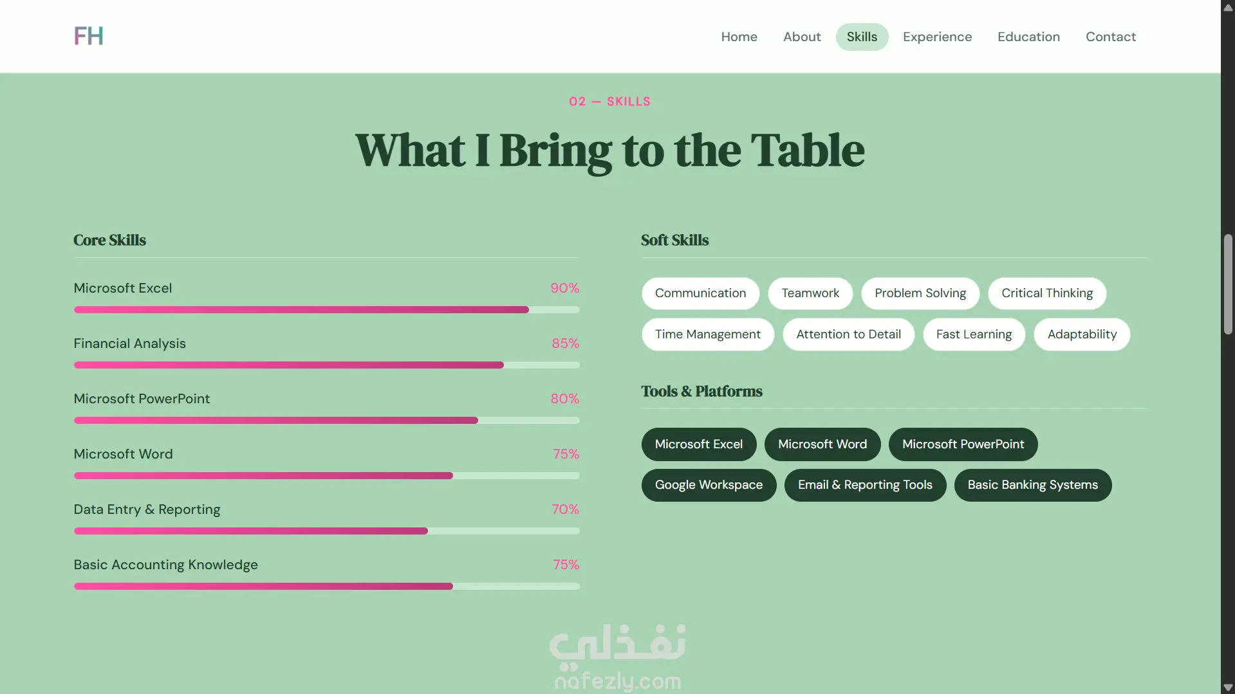Select the Skills nav item
The image size is (1235, 694).
(x=862, y=37)
